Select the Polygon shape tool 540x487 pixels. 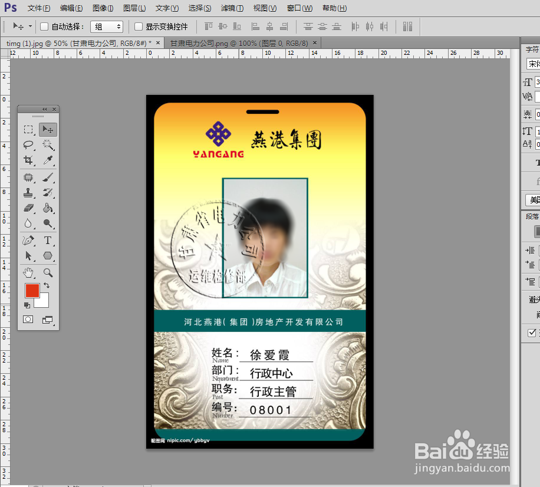click(48, 256)
